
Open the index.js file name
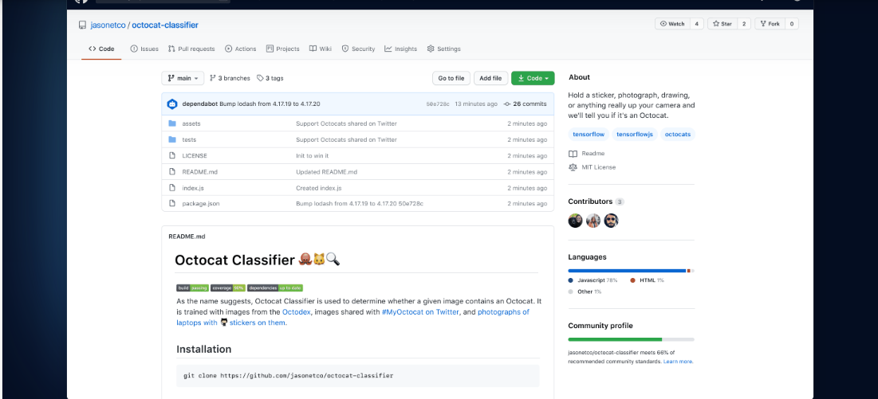(193, 188)
